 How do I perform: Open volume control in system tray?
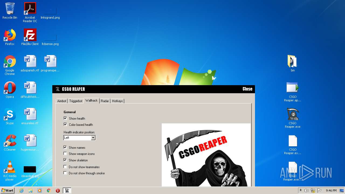tap(306, 190)
